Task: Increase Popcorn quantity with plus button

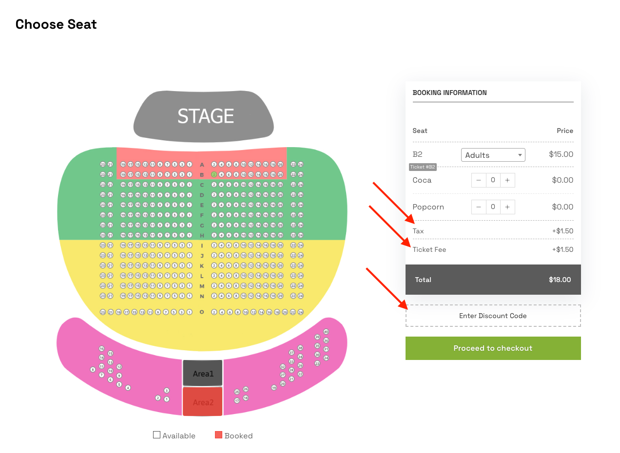Action: point(507,207)
